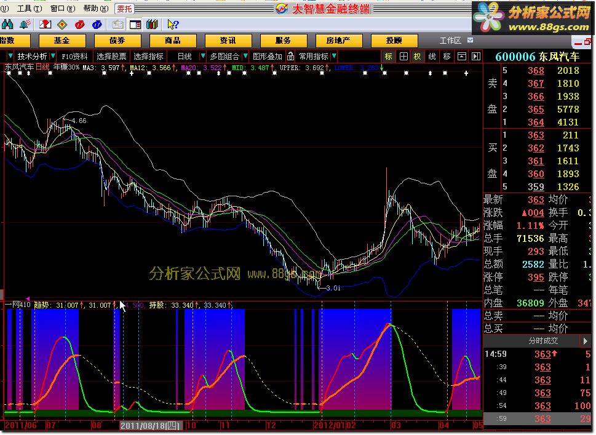
Task: Click the blue round info icon
Action: tap(97, 25)
